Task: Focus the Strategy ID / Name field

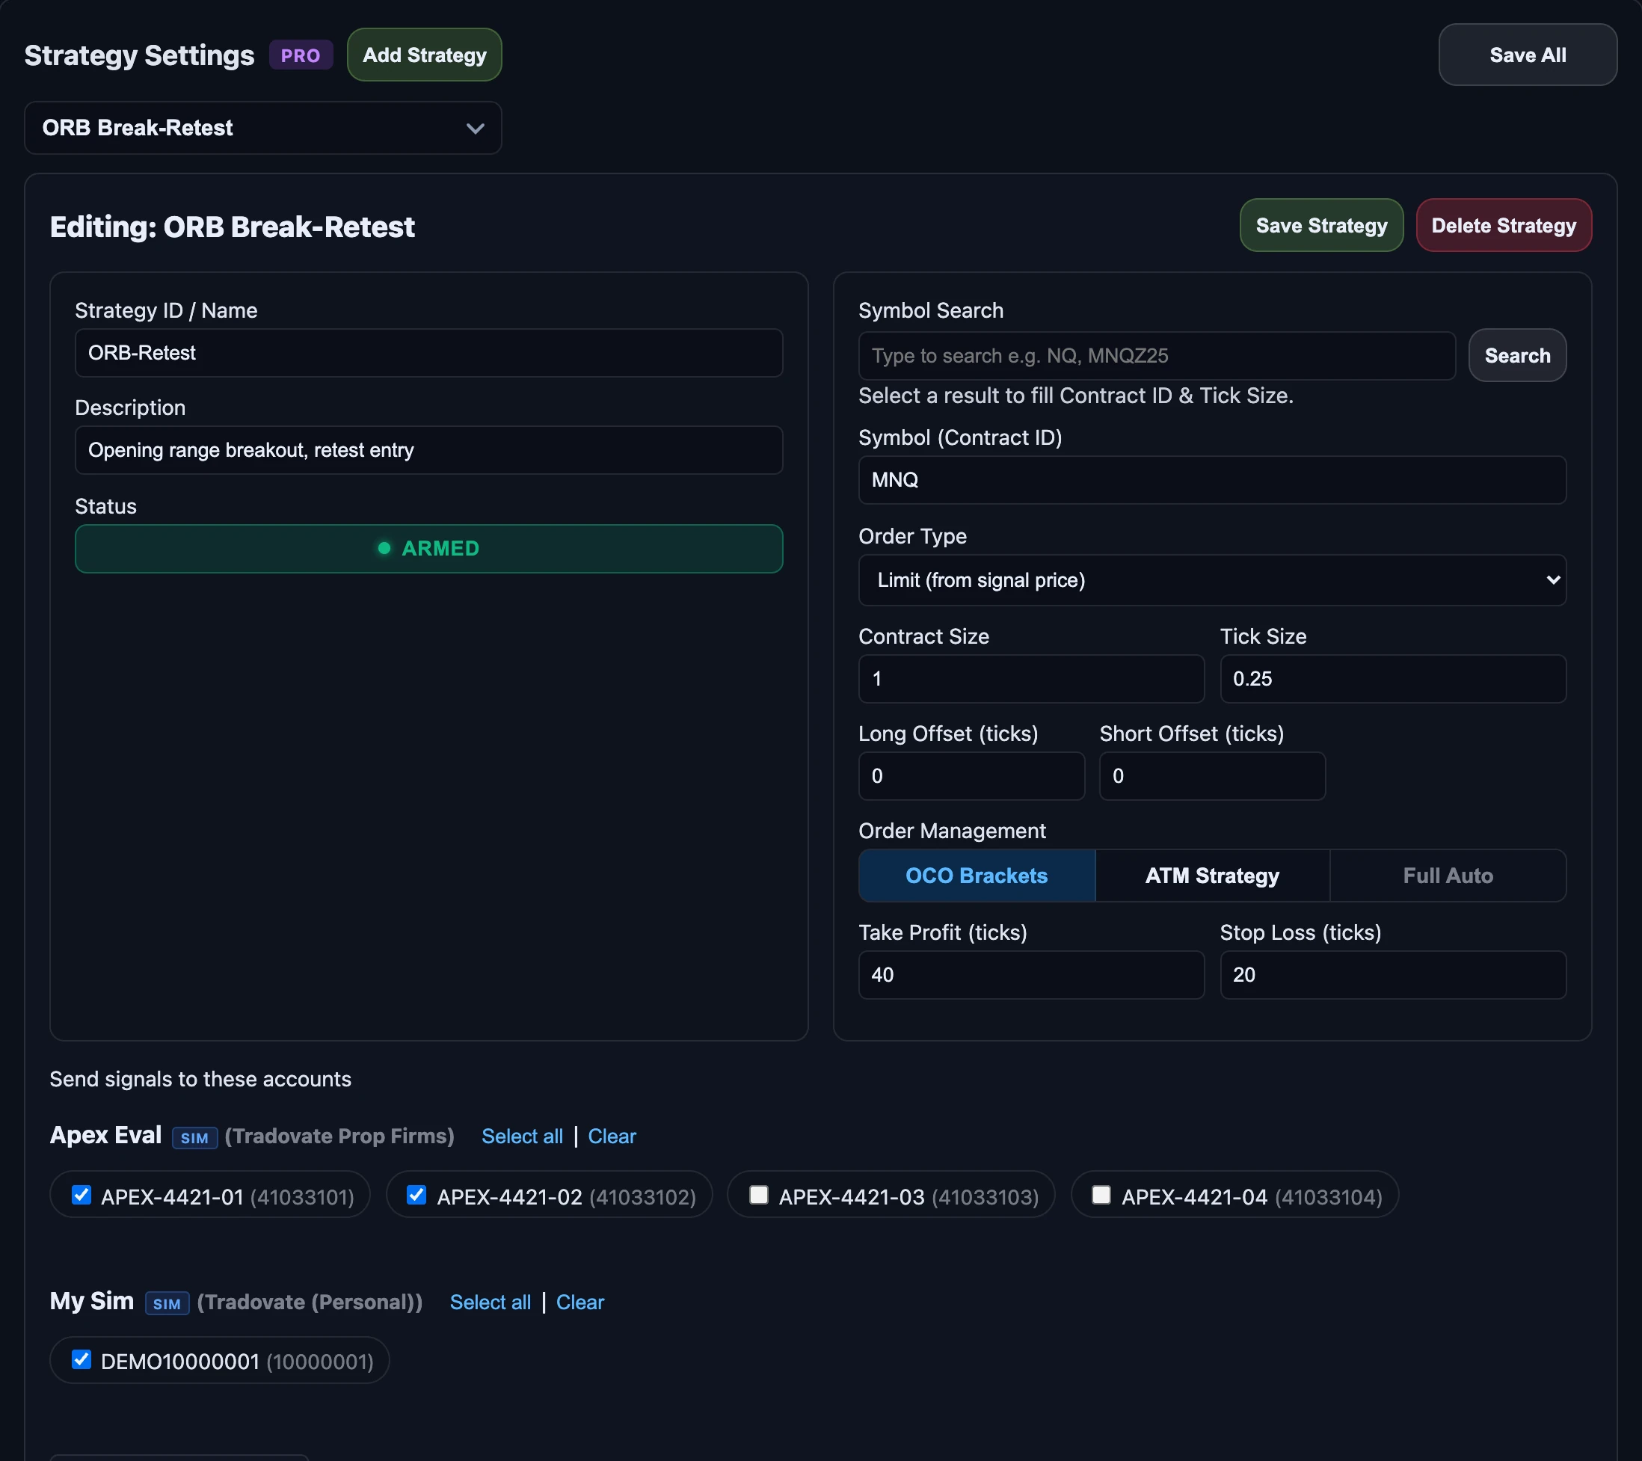Action: [429, 353]
